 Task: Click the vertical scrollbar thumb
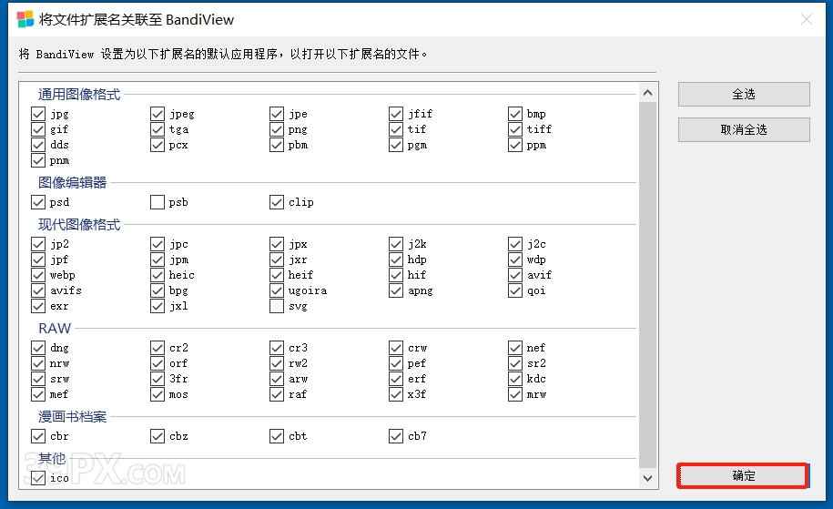pos(647,285)
